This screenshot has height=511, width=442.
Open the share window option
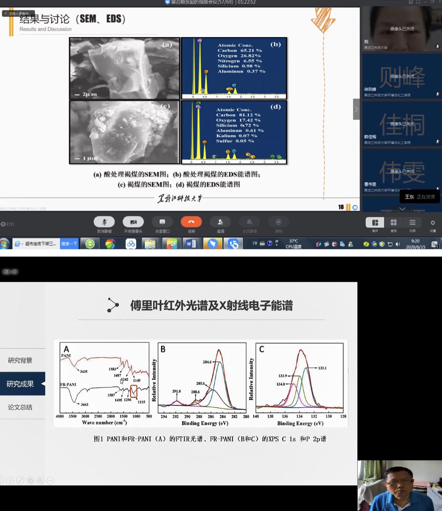[162, 222]
